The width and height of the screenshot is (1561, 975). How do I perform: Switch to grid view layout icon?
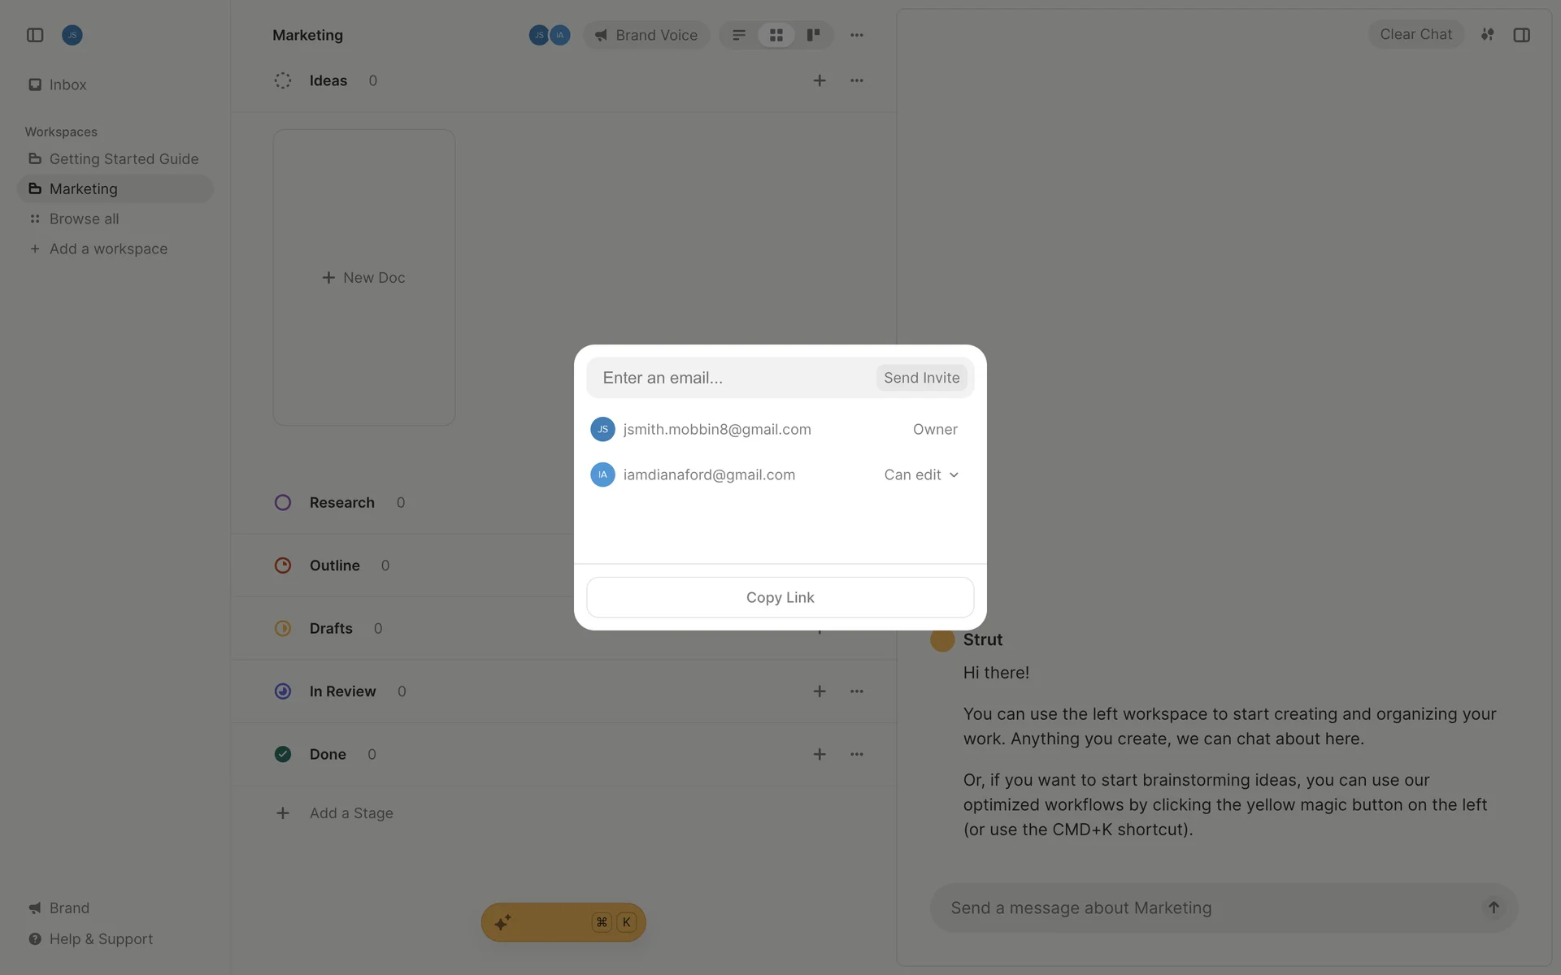tap(776, 35)
